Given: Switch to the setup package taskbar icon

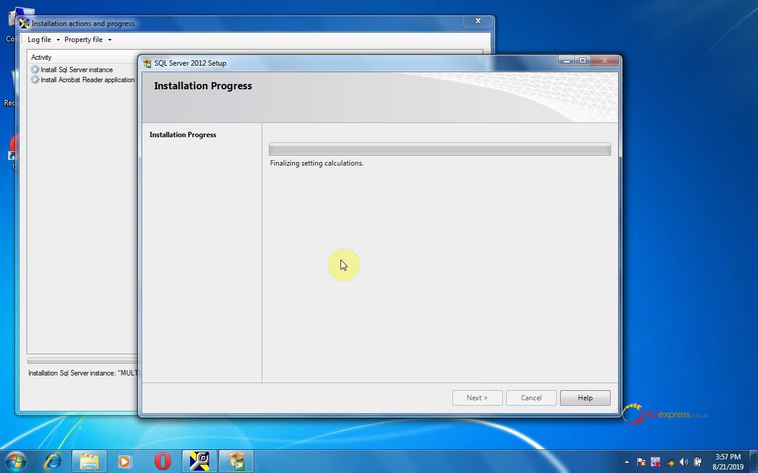Looking at the screenshot, I should click(x=236, y=461).
